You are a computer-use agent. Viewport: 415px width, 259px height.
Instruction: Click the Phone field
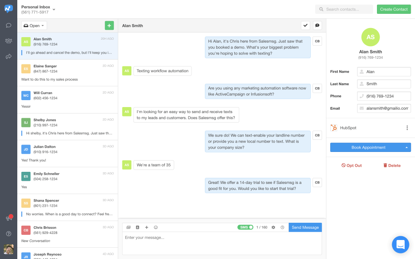[x=384, y=96]
